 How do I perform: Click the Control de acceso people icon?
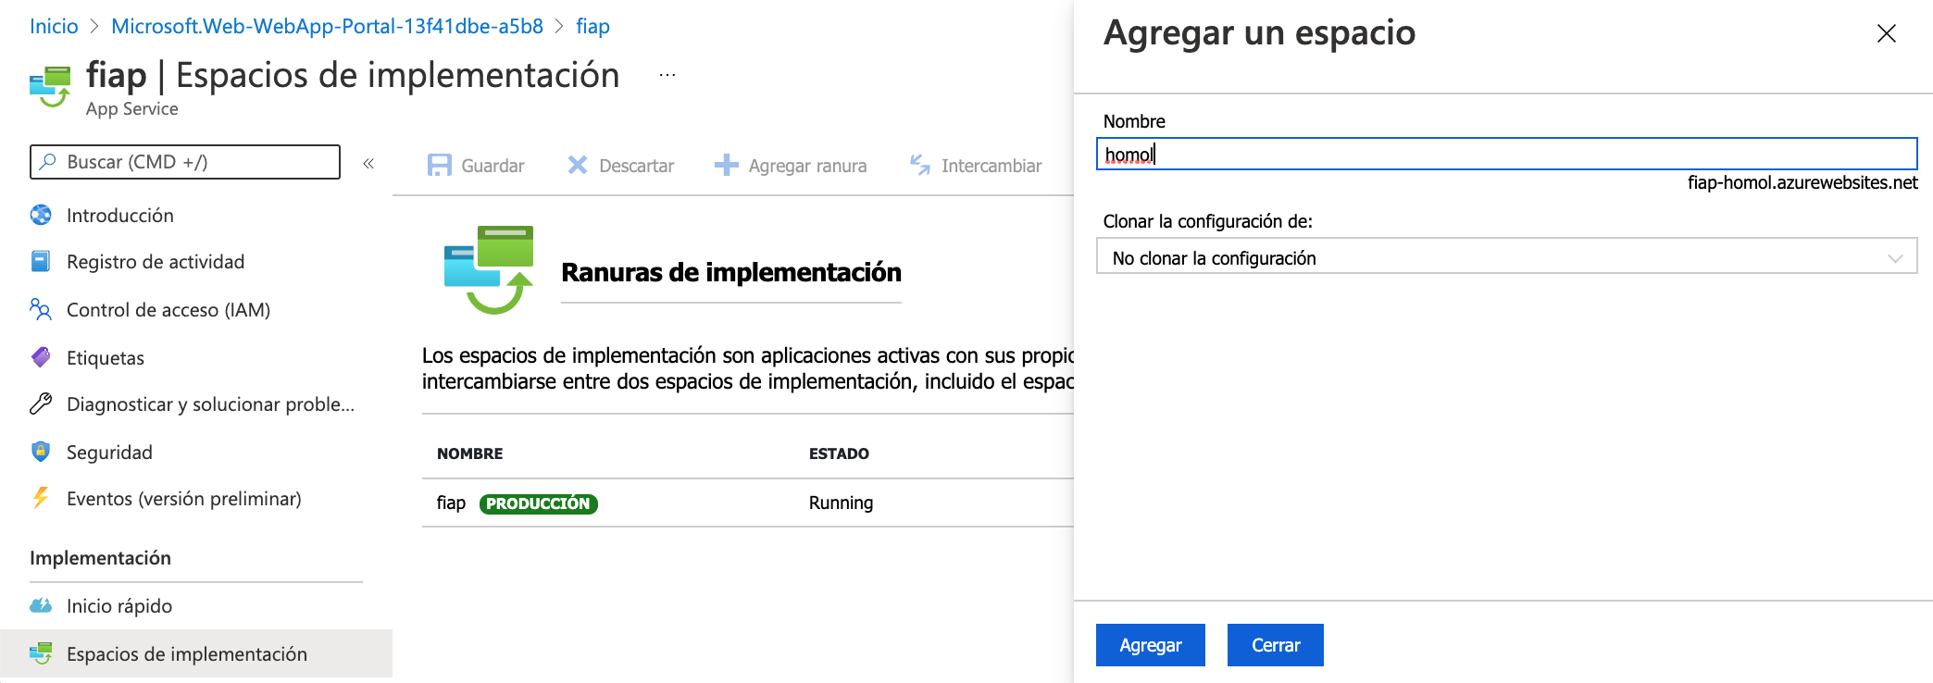41,309
